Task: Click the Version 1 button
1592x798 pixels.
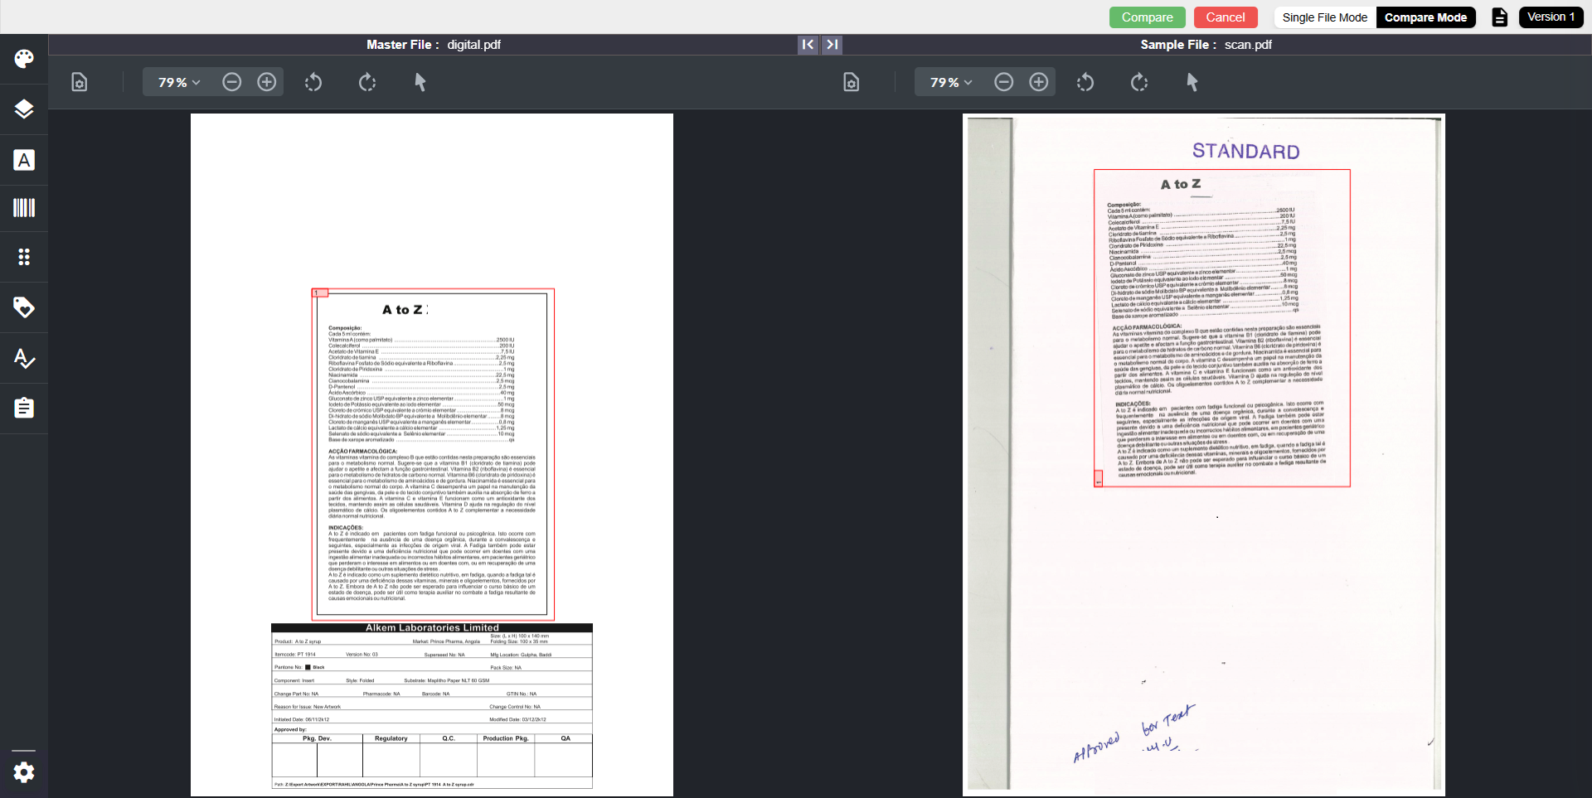Action: coord(1551,17)
